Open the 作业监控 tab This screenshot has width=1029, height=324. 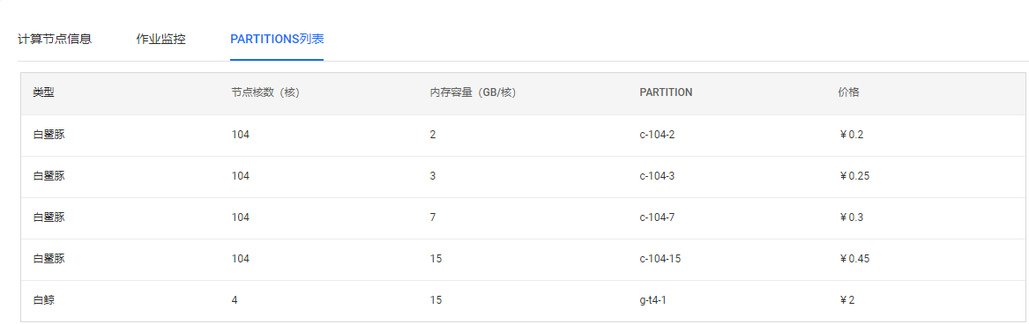click(x=160, y=40)
